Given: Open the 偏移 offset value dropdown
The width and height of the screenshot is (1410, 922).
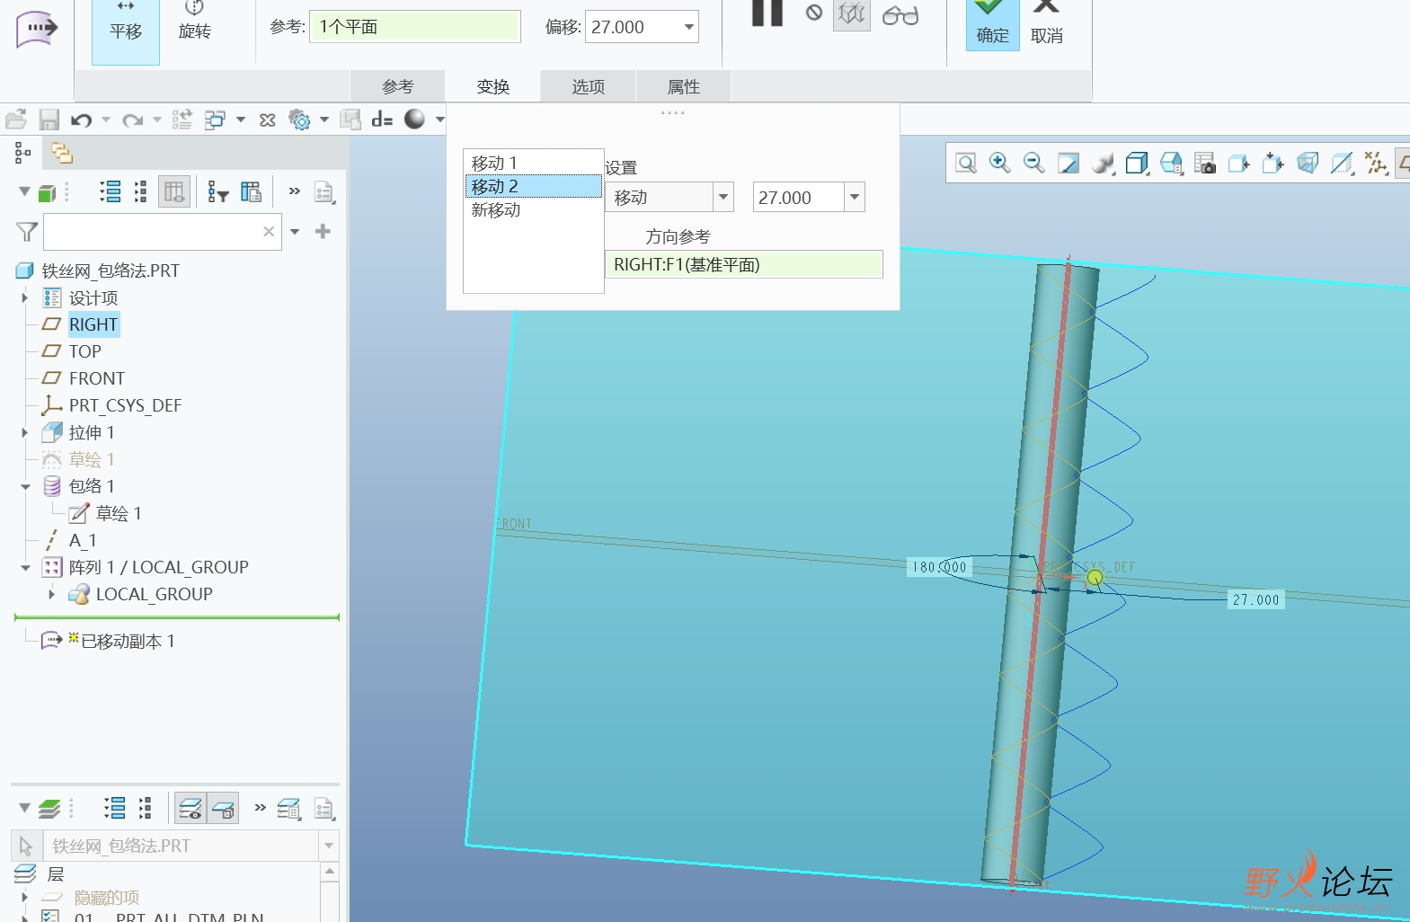Looking at the screenshot, I should pyautogui.click(x=688, y=27).
